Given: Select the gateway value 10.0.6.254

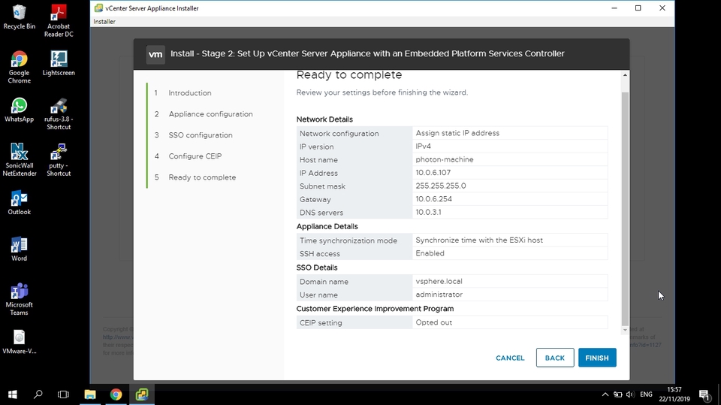Looking at the screenshot, I should pos(433,199).
